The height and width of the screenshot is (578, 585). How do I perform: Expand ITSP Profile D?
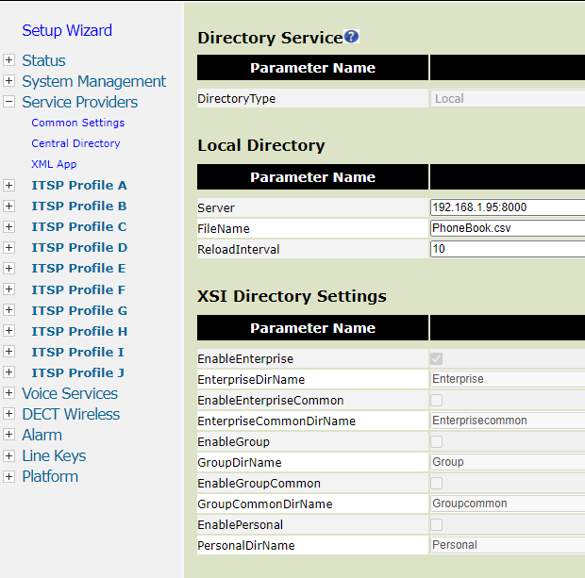coord(8,247)
